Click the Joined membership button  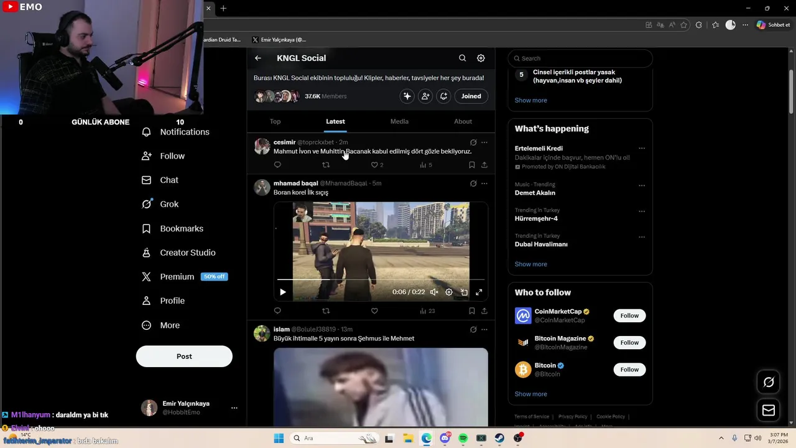tap(471, 96)
